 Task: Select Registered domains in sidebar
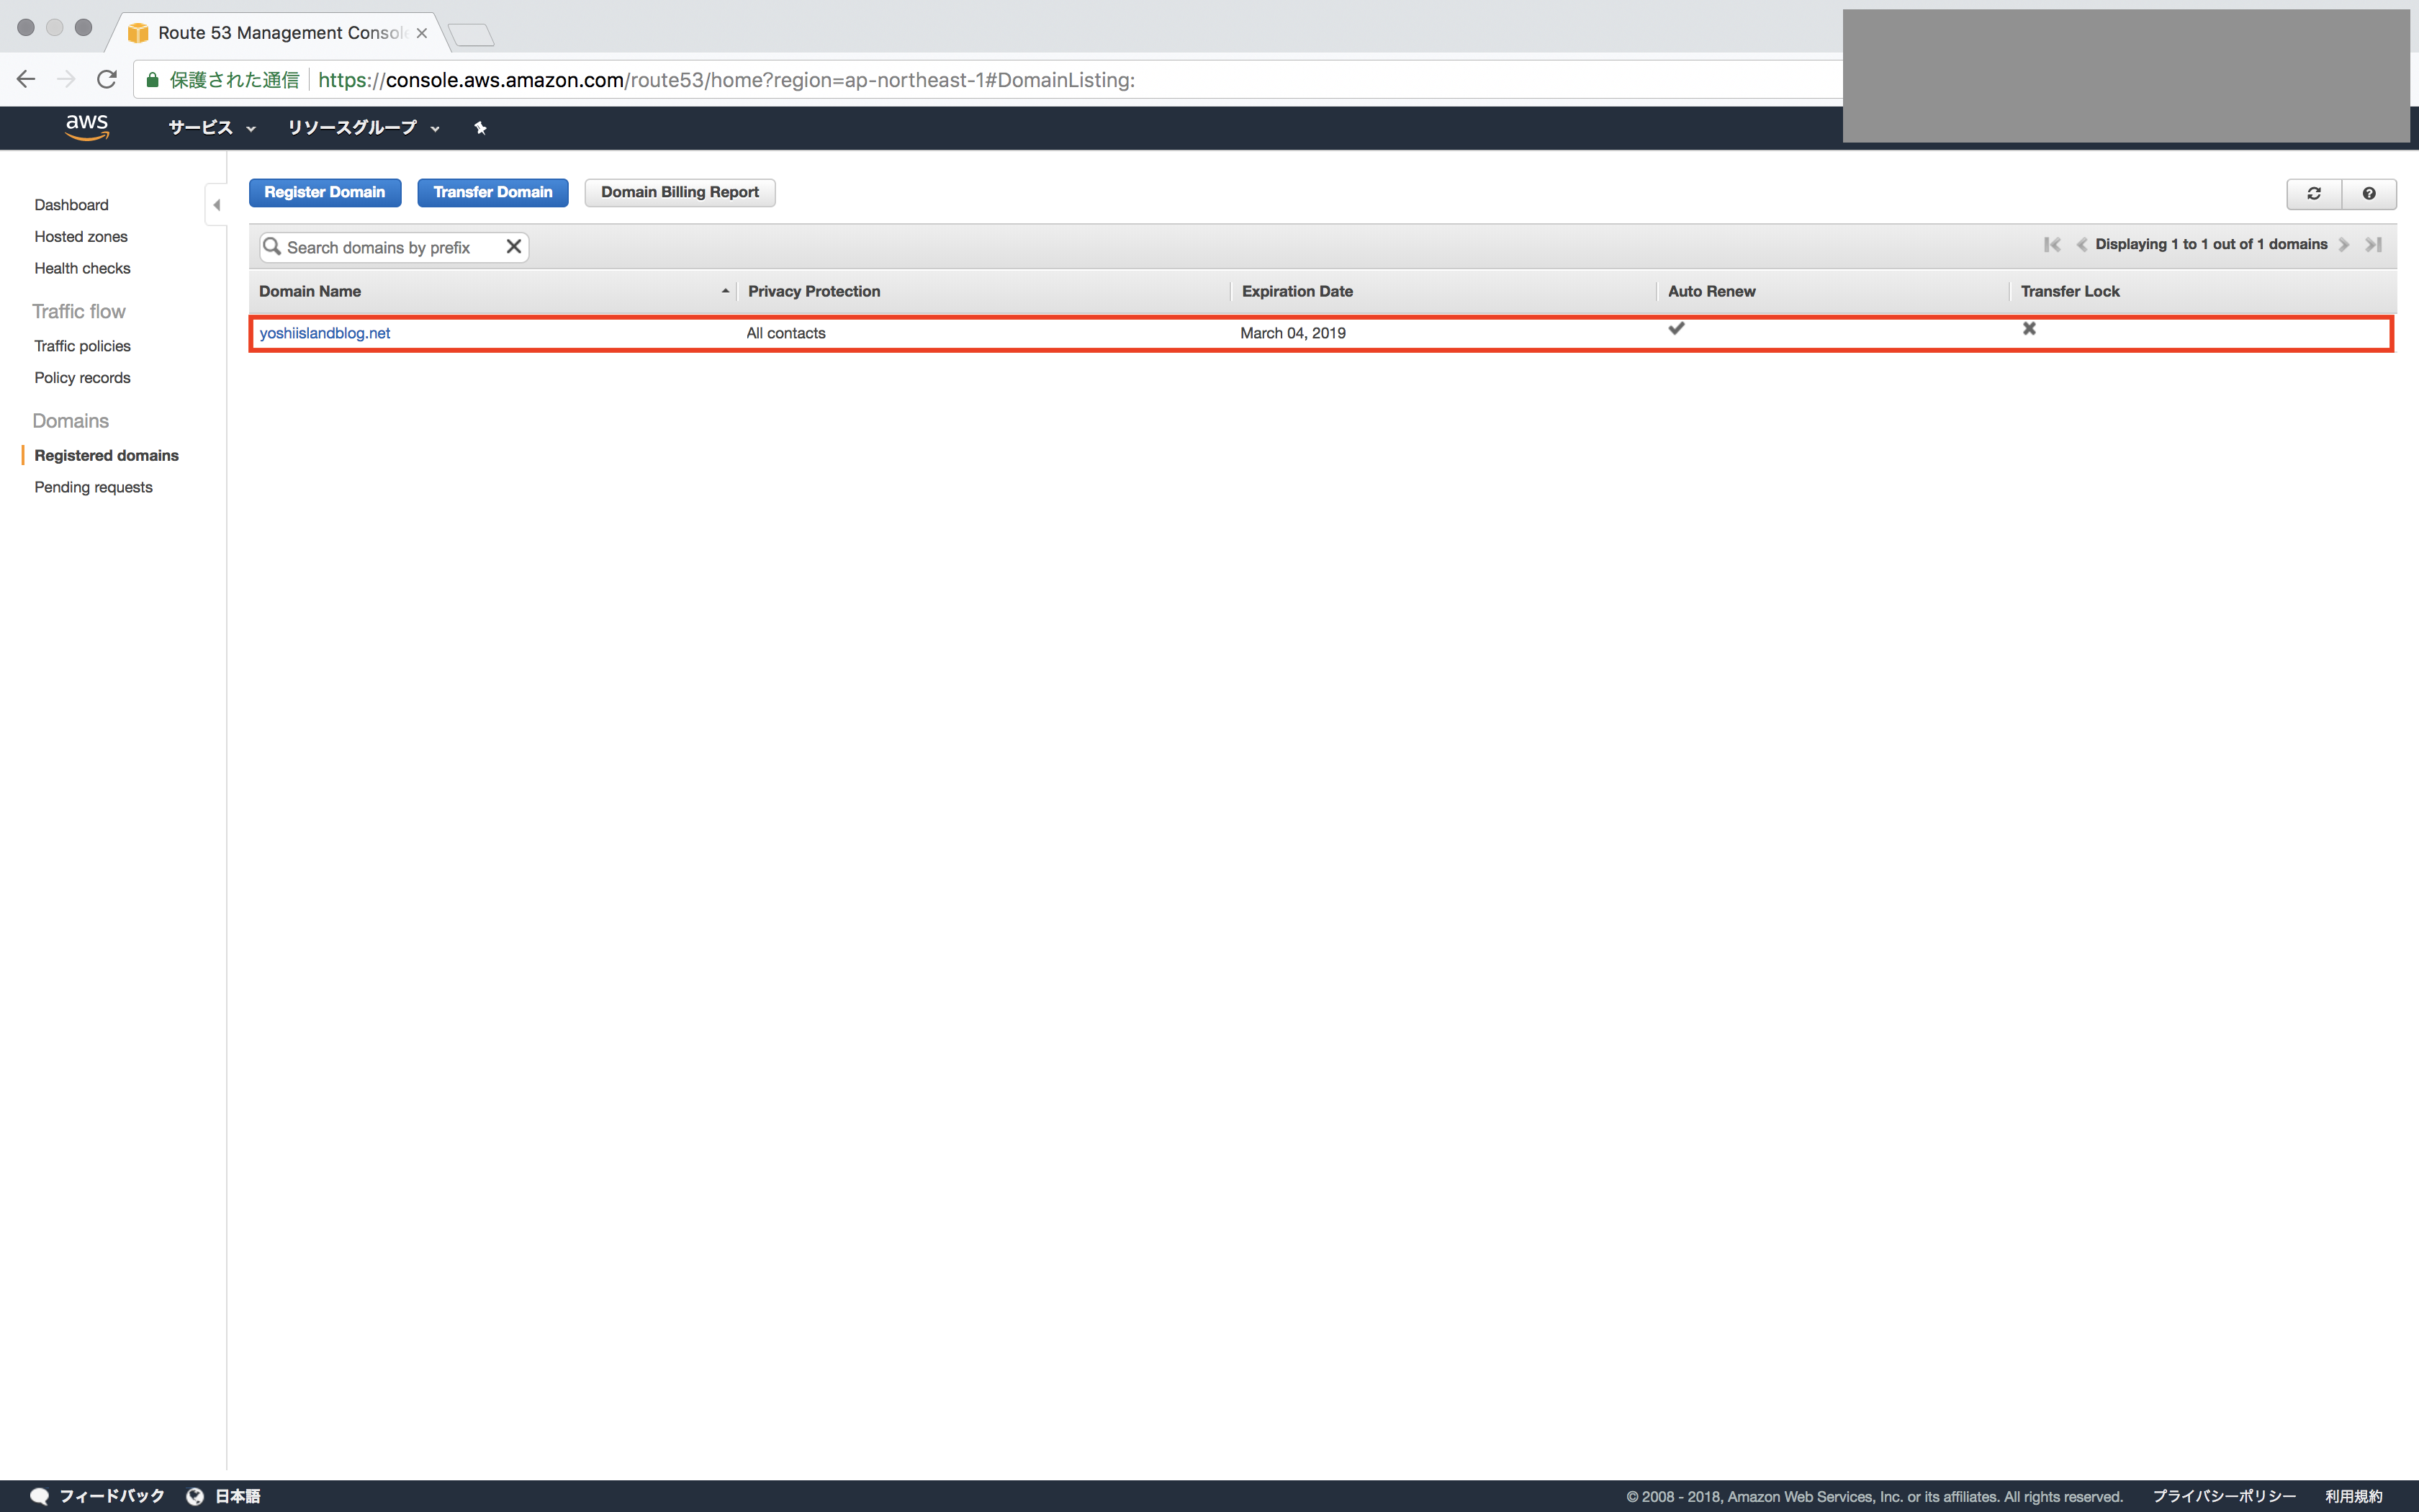pos(106,455)
